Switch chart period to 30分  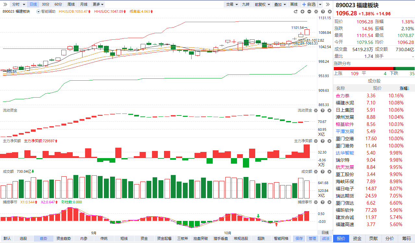[x=46, y=4]
